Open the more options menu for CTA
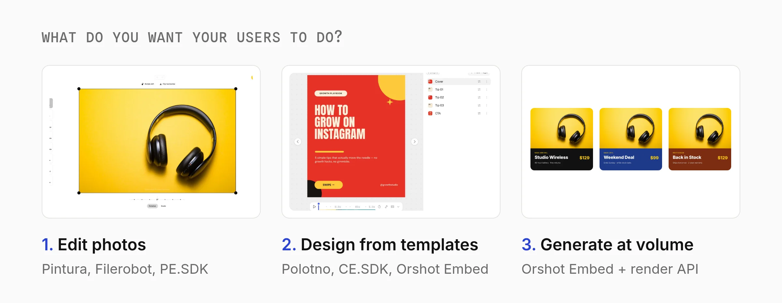The image size is (782, 303). 486,113
